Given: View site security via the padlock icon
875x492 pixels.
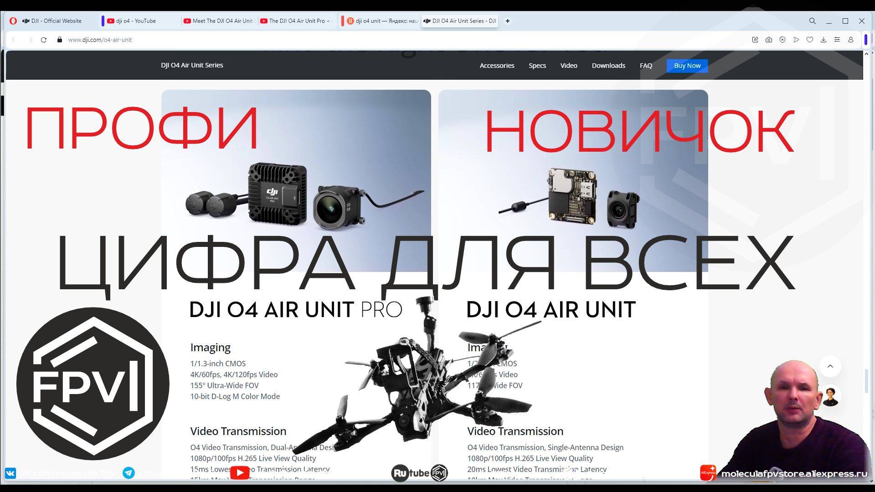Looking at the screenshot, I should pos(59,40).
